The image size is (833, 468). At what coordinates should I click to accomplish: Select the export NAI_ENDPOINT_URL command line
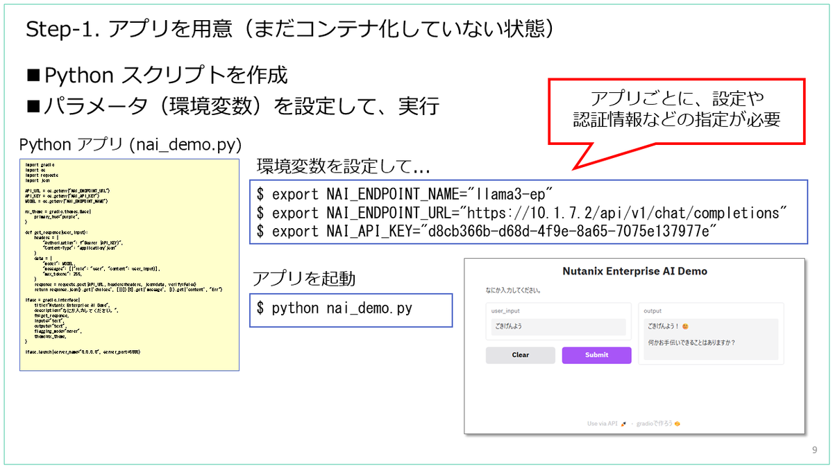coord(522,211)
